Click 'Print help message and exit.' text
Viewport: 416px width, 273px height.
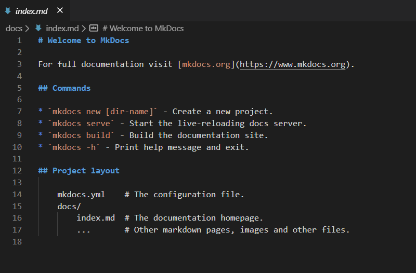[181, 147]
